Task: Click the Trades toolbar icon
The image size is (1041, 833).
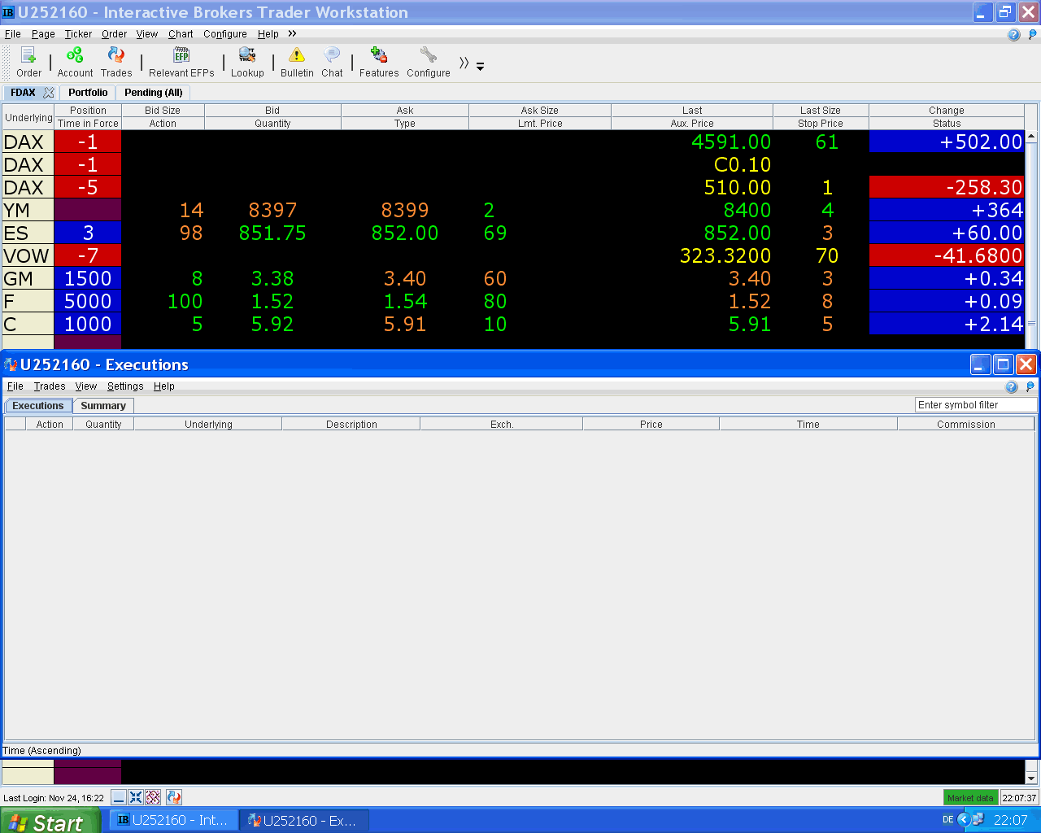Action: click(116, 62)
